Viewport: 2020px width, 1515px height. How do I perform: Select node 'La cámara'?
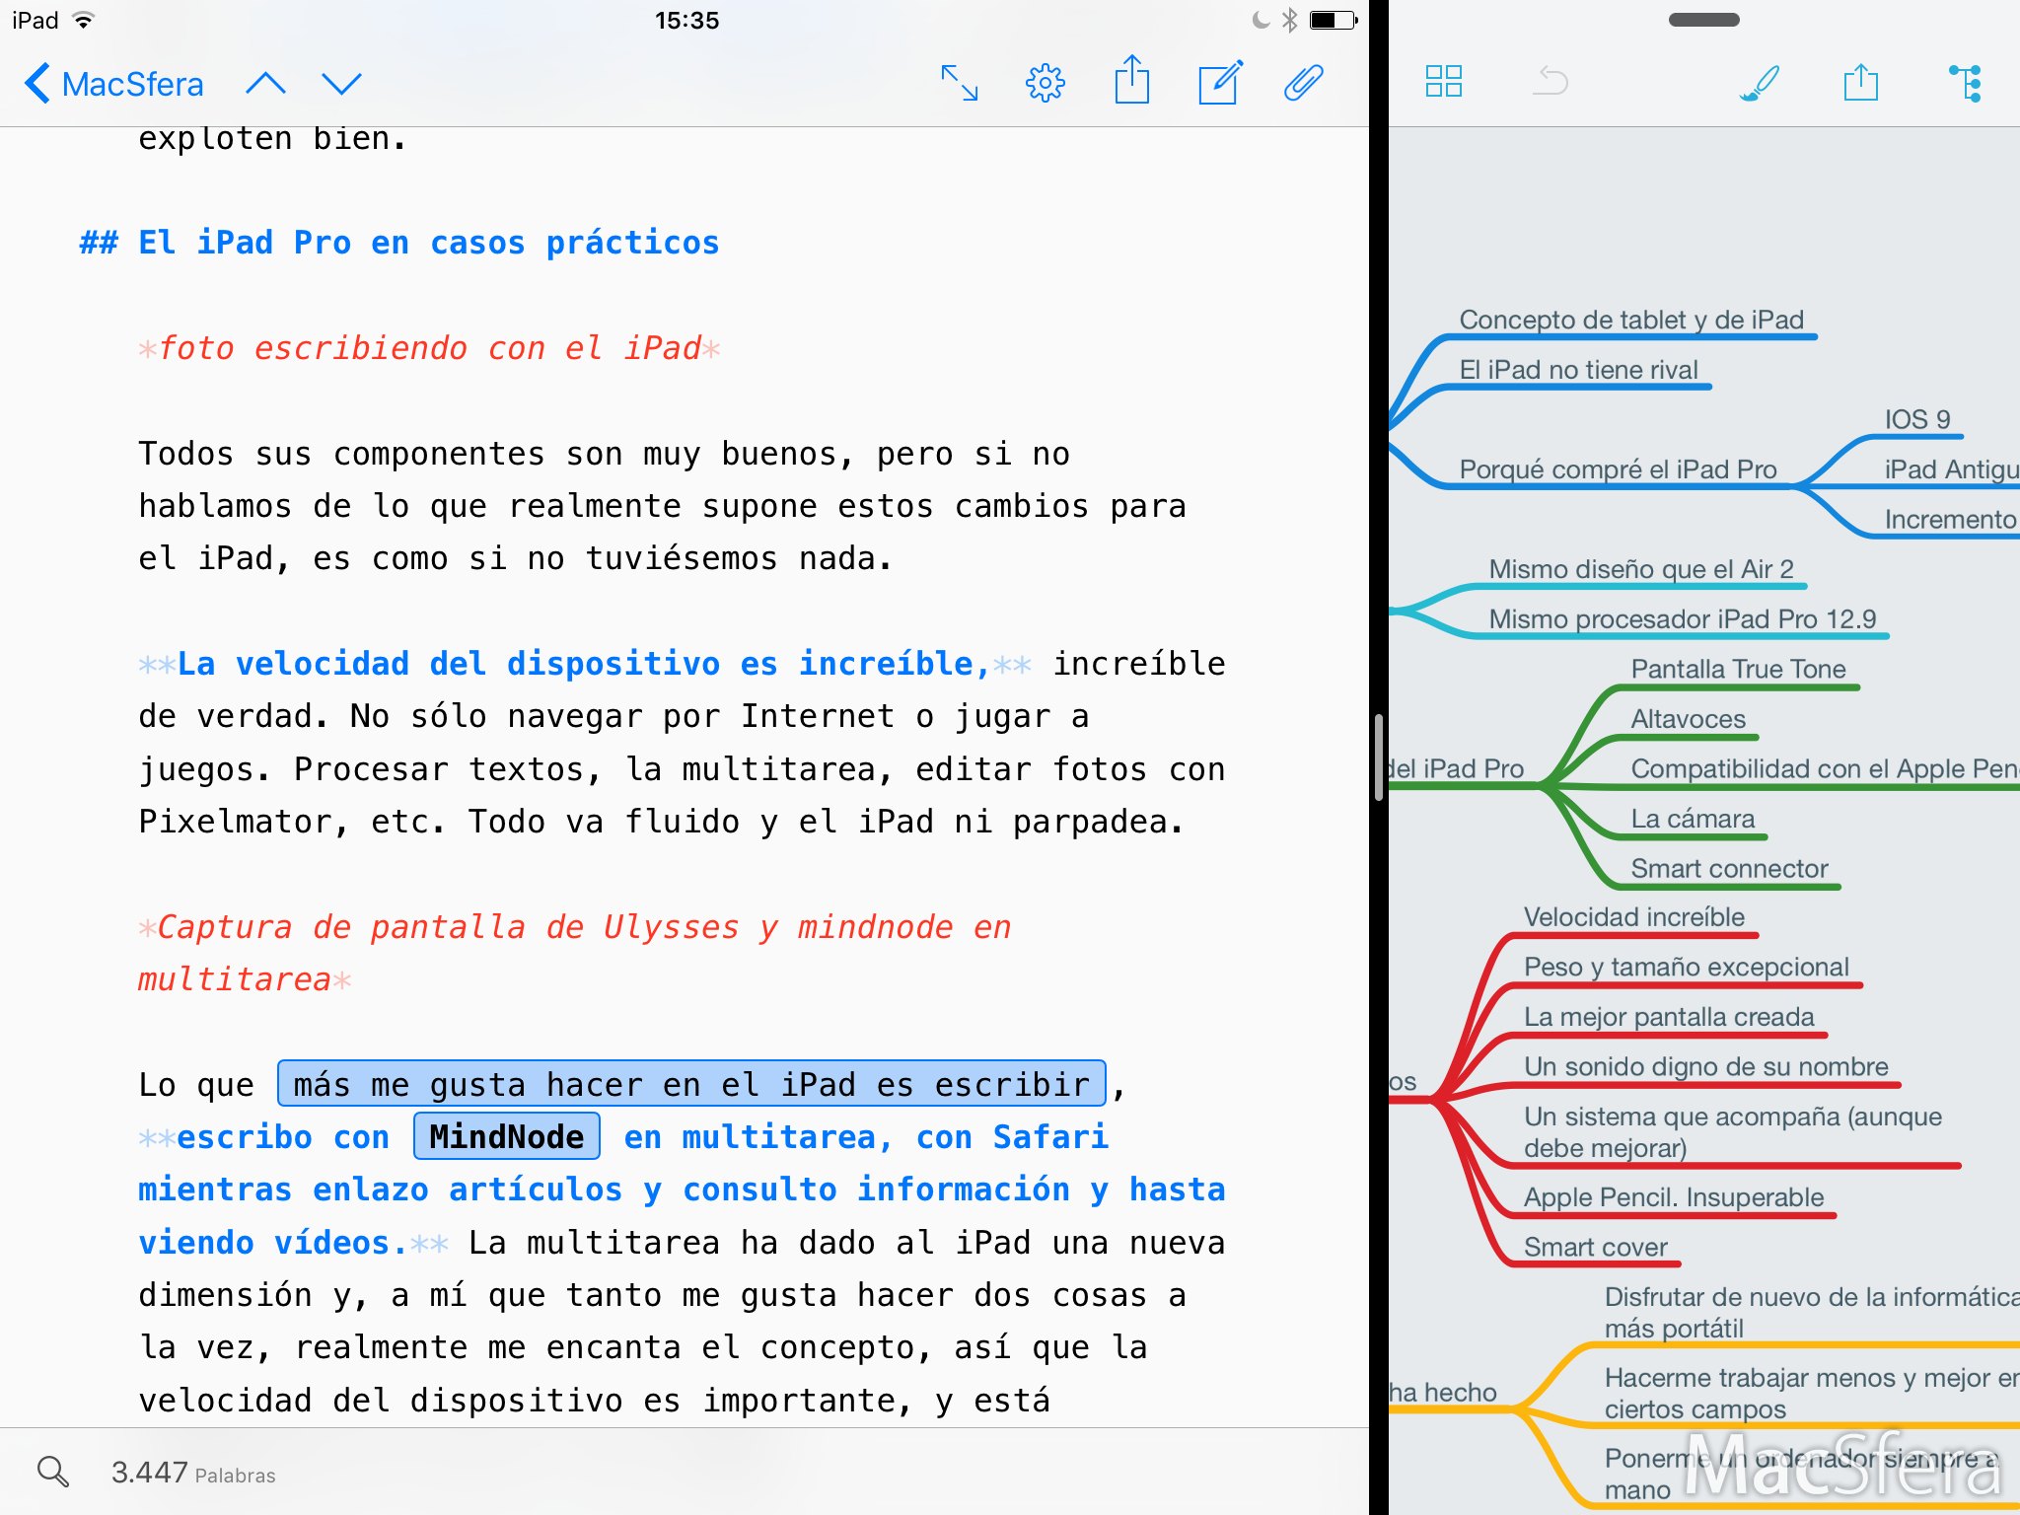pos(1693,819)
